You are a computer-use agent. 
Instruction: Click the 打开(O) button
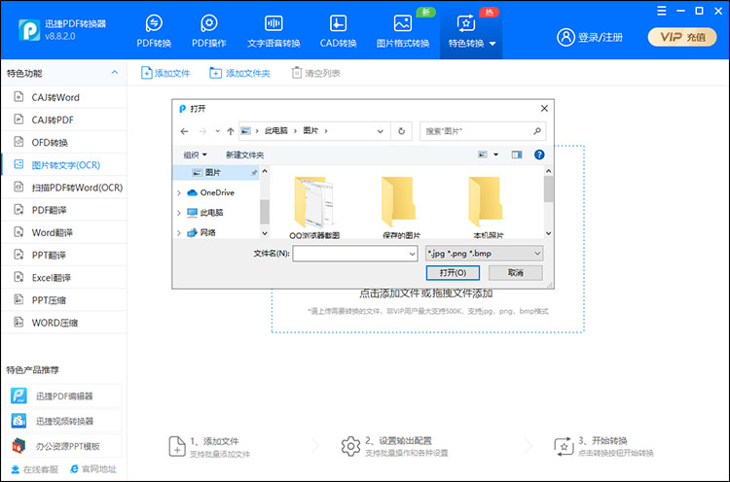coord(453,273)
